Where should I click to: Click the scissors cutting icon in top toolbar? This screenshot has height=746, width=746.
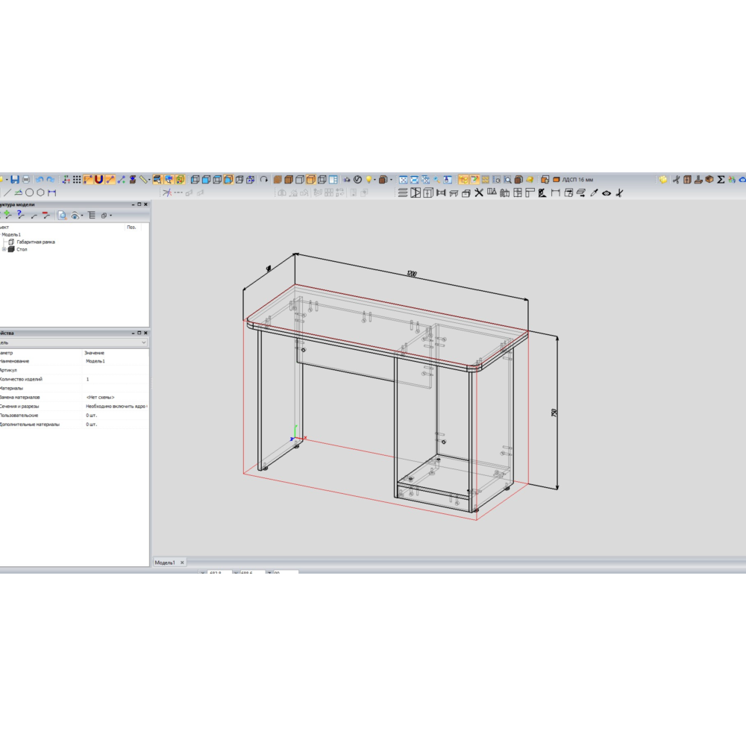[676, 180]
